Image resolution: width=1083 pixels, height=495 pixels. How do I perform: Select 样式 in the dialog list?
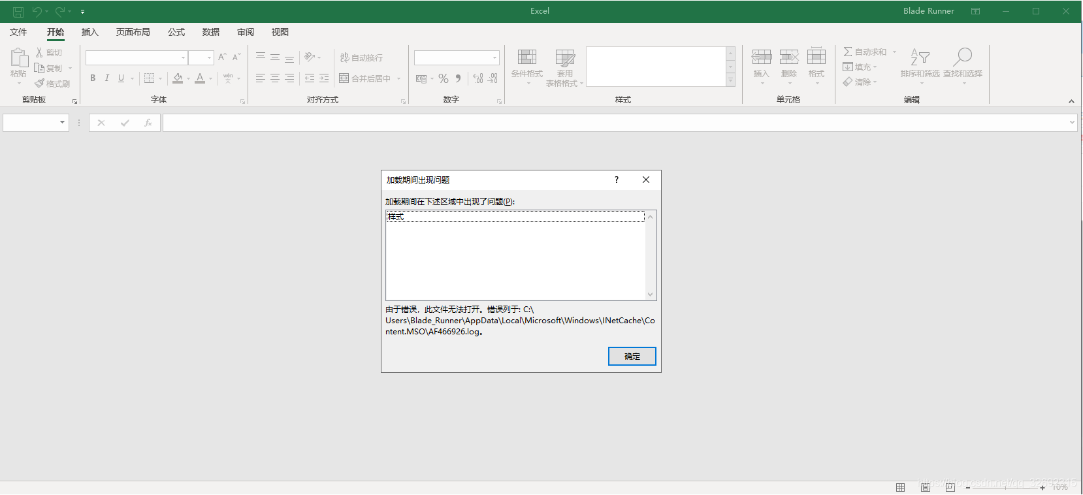click(x=515, y=217)
